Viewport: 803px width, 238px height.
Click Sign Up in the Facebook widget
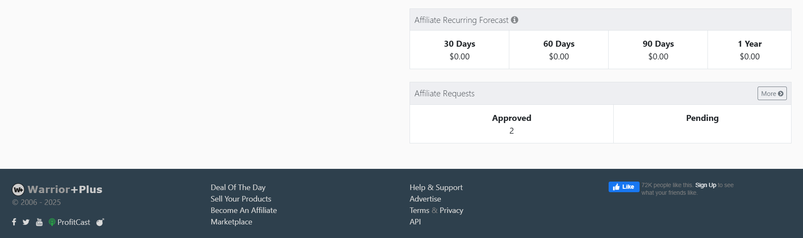point(705,185)
